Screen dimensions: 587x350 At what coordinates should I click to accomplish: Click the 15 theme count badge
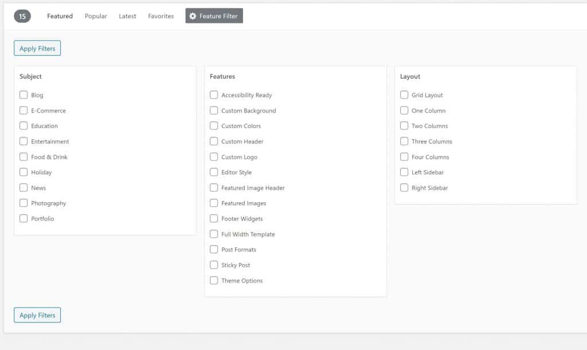(x=22, y=17)
